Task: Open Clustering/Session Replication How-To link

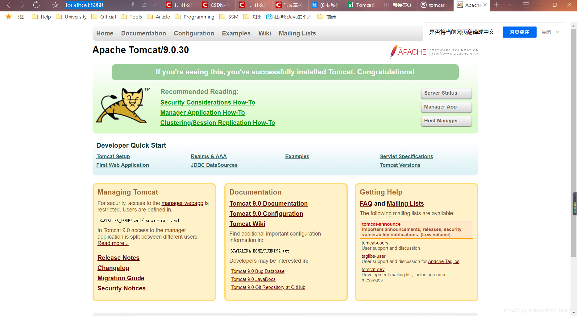Action: click(218, 123)
